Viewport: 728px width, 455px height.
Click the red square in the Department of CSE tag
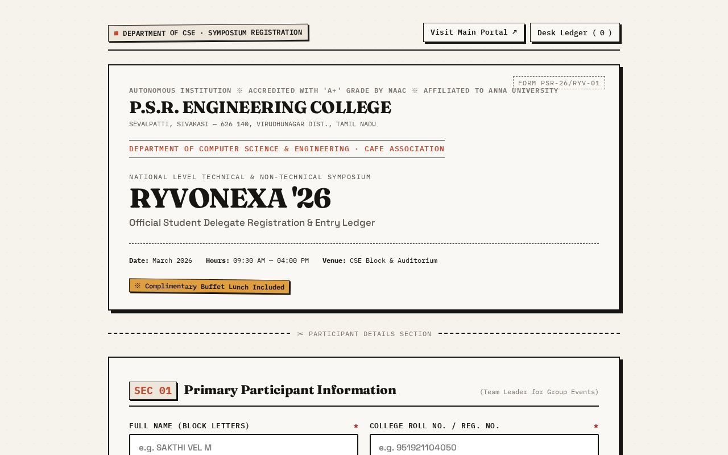pos(117,34)
